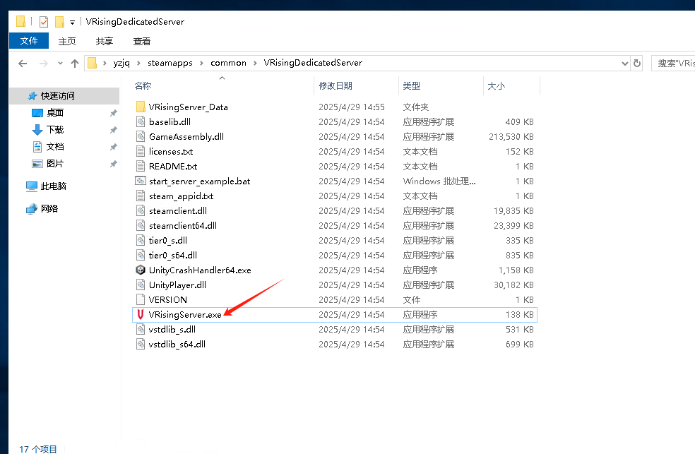695x454 pixels.
Task: Navigate to steamapps in address bar
Action: [x=170, y=63]
